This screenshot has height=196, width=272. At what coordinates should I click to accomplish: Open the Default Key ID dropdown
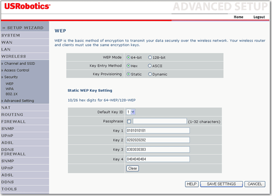coord(131,112)
